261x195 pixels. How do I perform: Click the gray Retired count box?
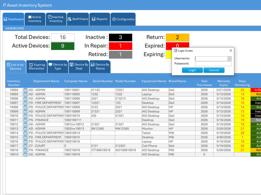coord(121,55)
